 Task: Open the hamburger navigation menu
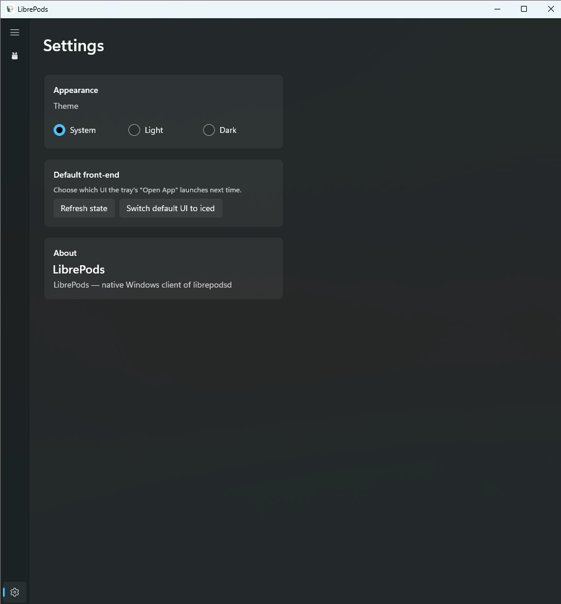point(15,32)
